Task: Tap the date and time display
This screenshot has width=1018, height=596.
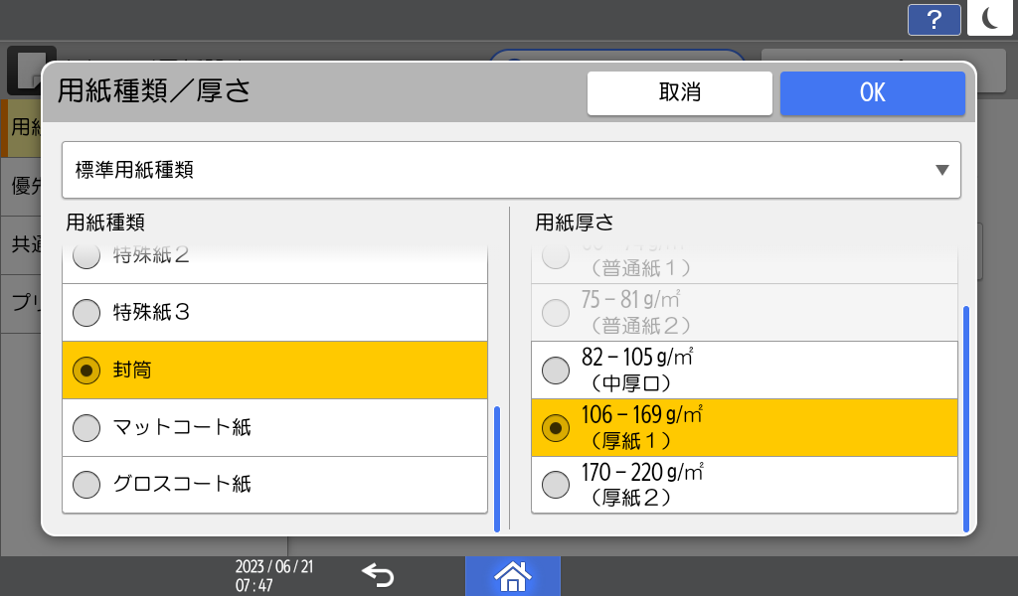Action: pyautogui.click(x=274, y=575)
